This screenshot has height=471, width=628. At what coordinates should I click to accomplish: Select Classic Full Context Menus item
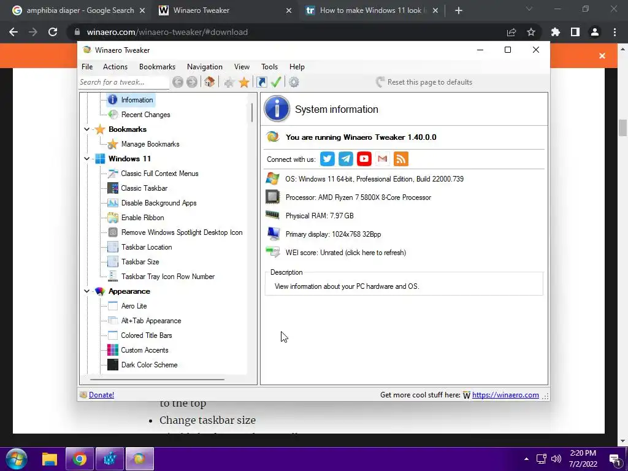point(159,174)
